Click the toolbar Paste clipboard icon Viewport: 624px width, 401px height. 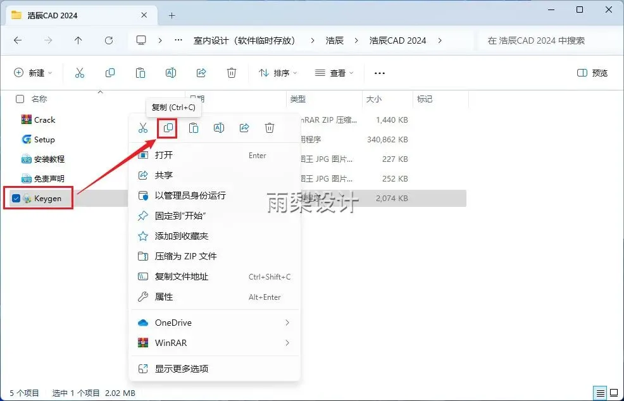140,73
